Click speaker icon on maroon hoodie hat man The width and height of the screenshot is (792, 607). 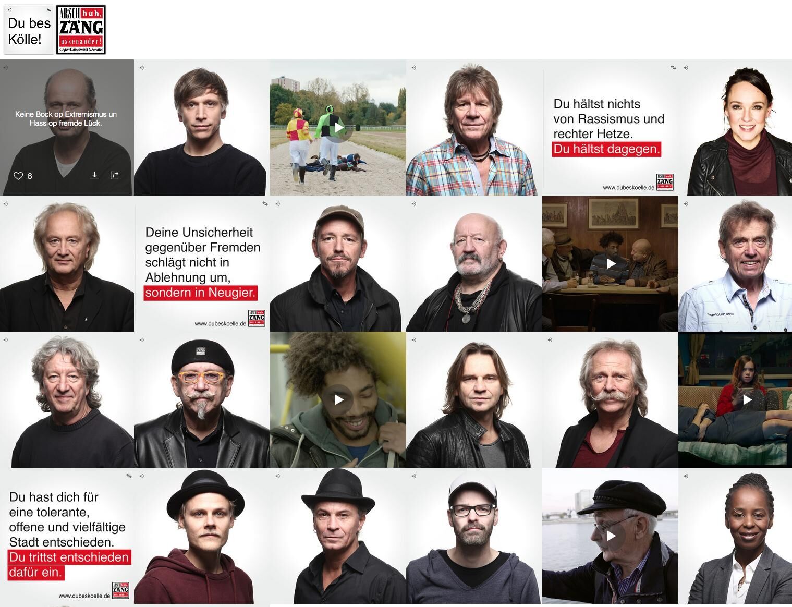[142, 476]
